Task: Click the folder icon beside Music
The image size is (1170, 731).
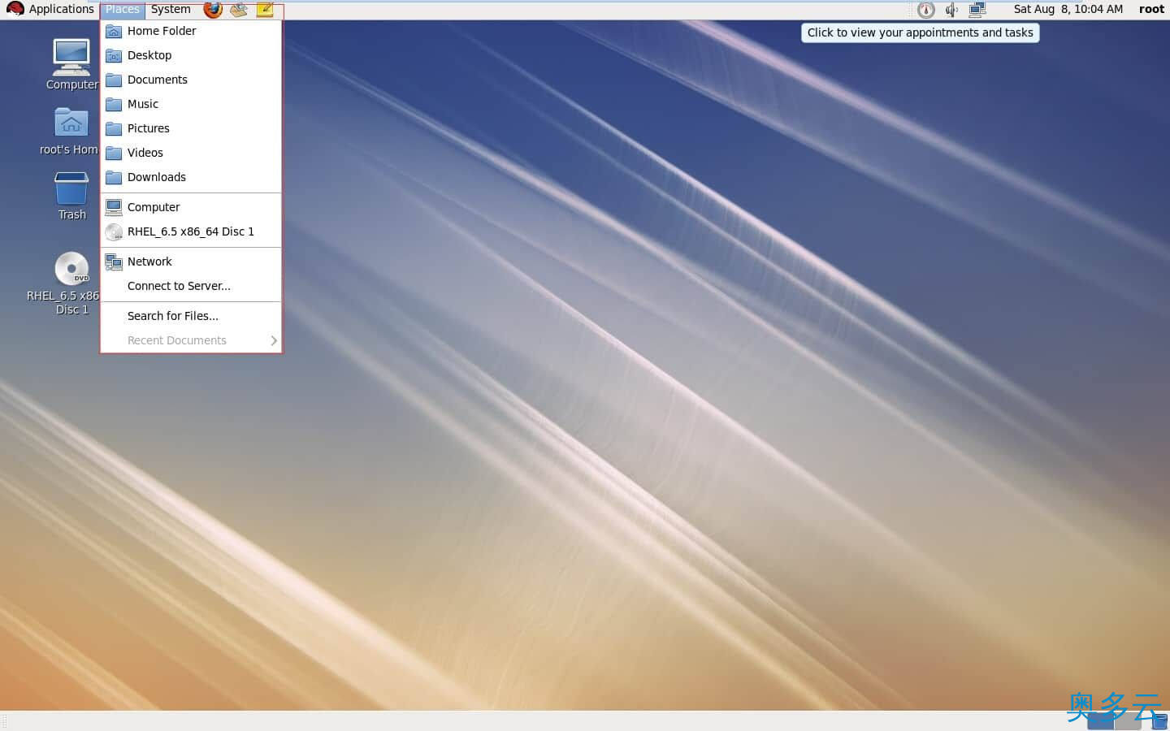Action: (x=114, y=104)
